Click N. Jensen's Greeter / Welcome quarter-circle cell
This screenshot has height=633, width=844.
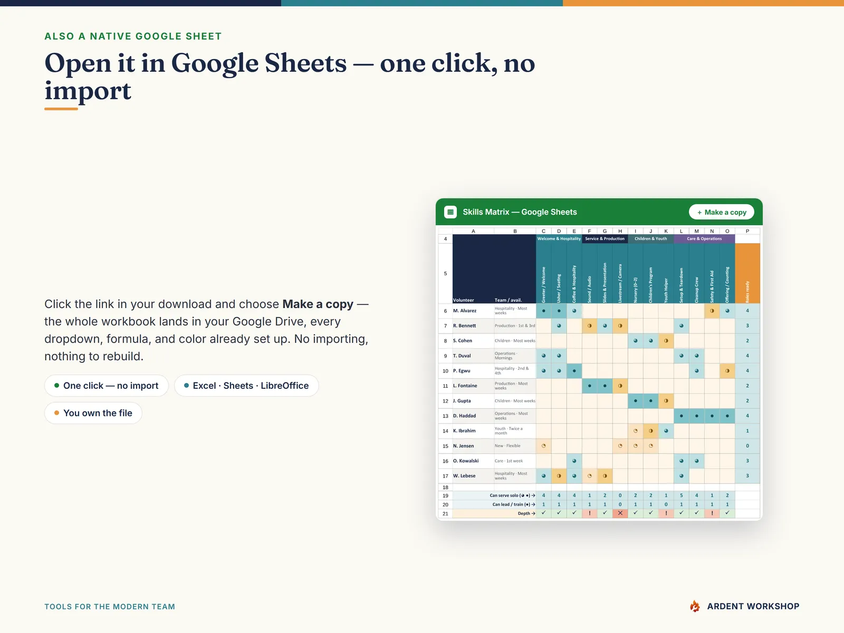tap(543, 446)
